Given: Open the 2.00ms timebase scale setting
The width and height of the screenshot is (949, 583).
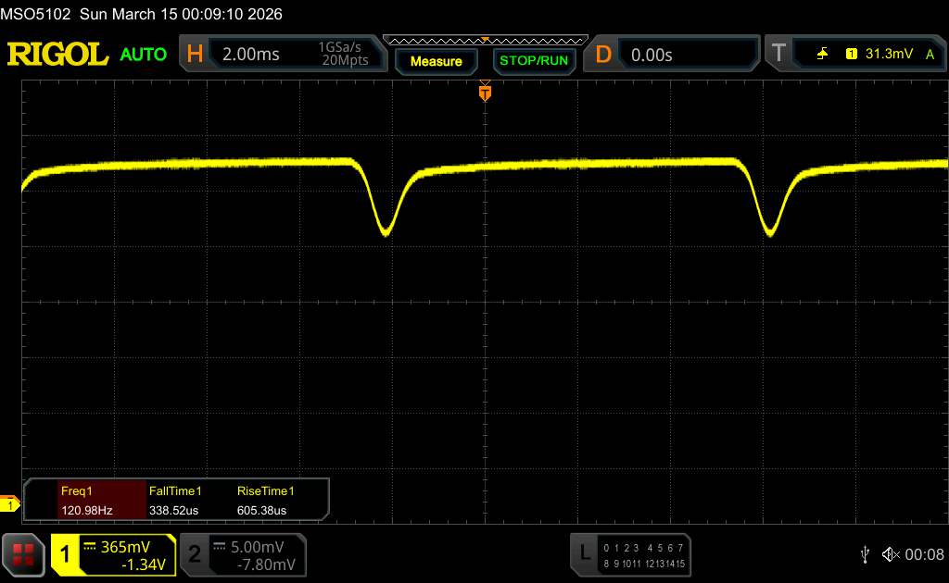Looking at the screenshot, I should point(250,55).
